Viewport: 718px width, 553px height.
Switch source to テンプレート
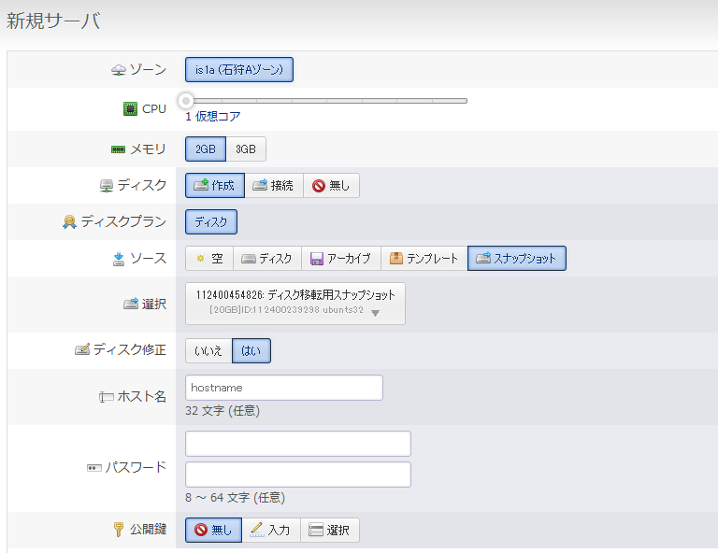tap(424, 259)
